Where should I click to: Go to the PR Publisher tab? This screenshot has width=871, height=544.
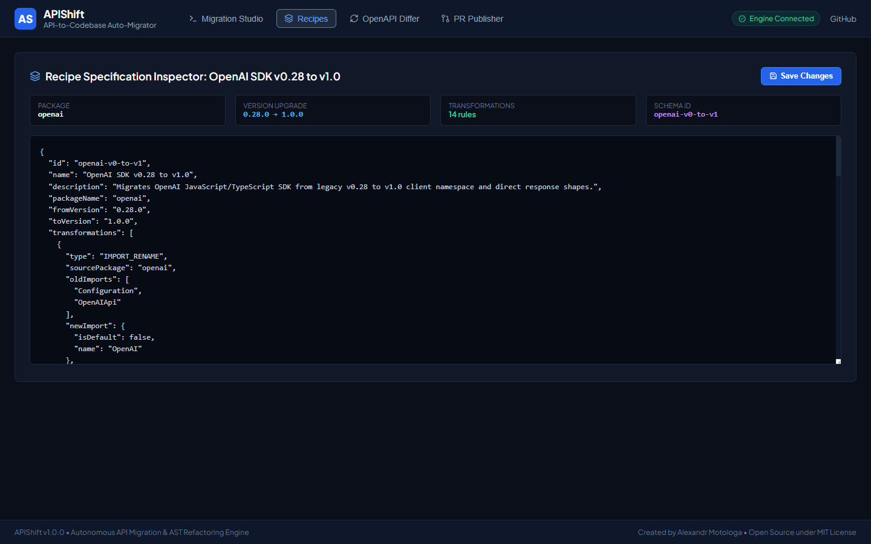tap(472, 19)
